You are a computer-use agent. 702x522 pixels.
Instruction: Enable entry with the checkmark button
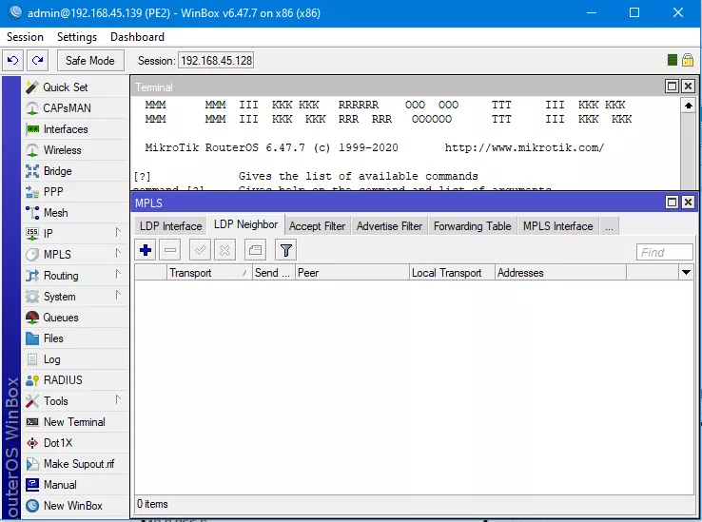[200, 250]
